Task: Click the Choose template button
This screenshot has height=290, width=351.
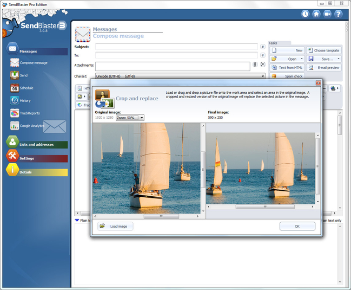Action: (x=324, y=50)
